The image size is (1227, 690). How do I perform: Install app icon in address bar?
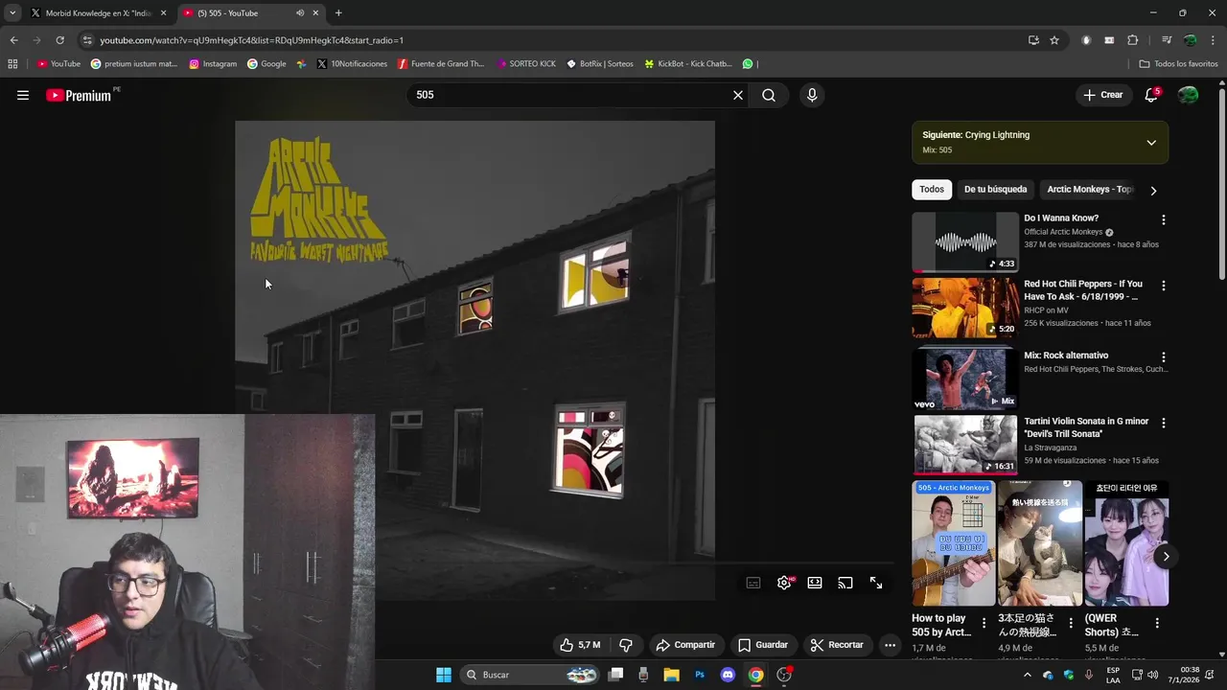tap(1033, 40)
